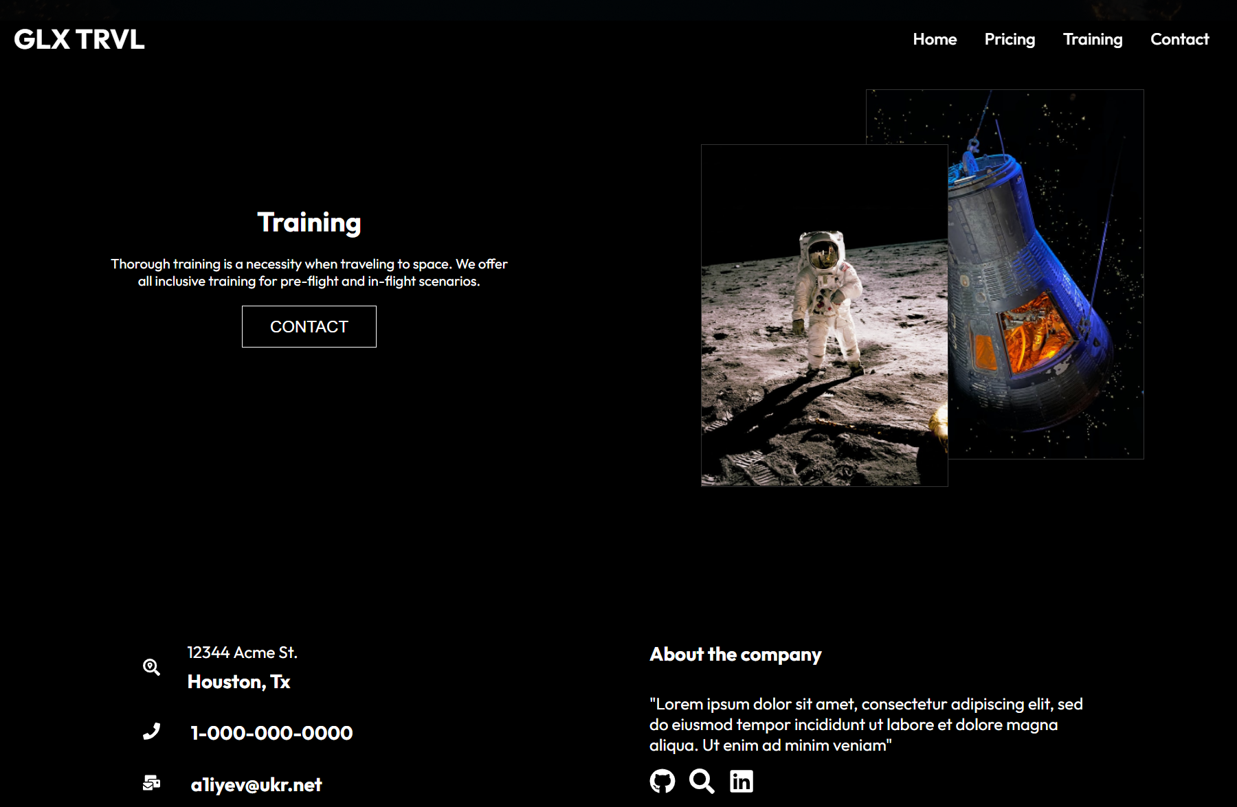1237x807 pixels.
Task: Open the Pricing page
Action: [x=1010, y=39]
